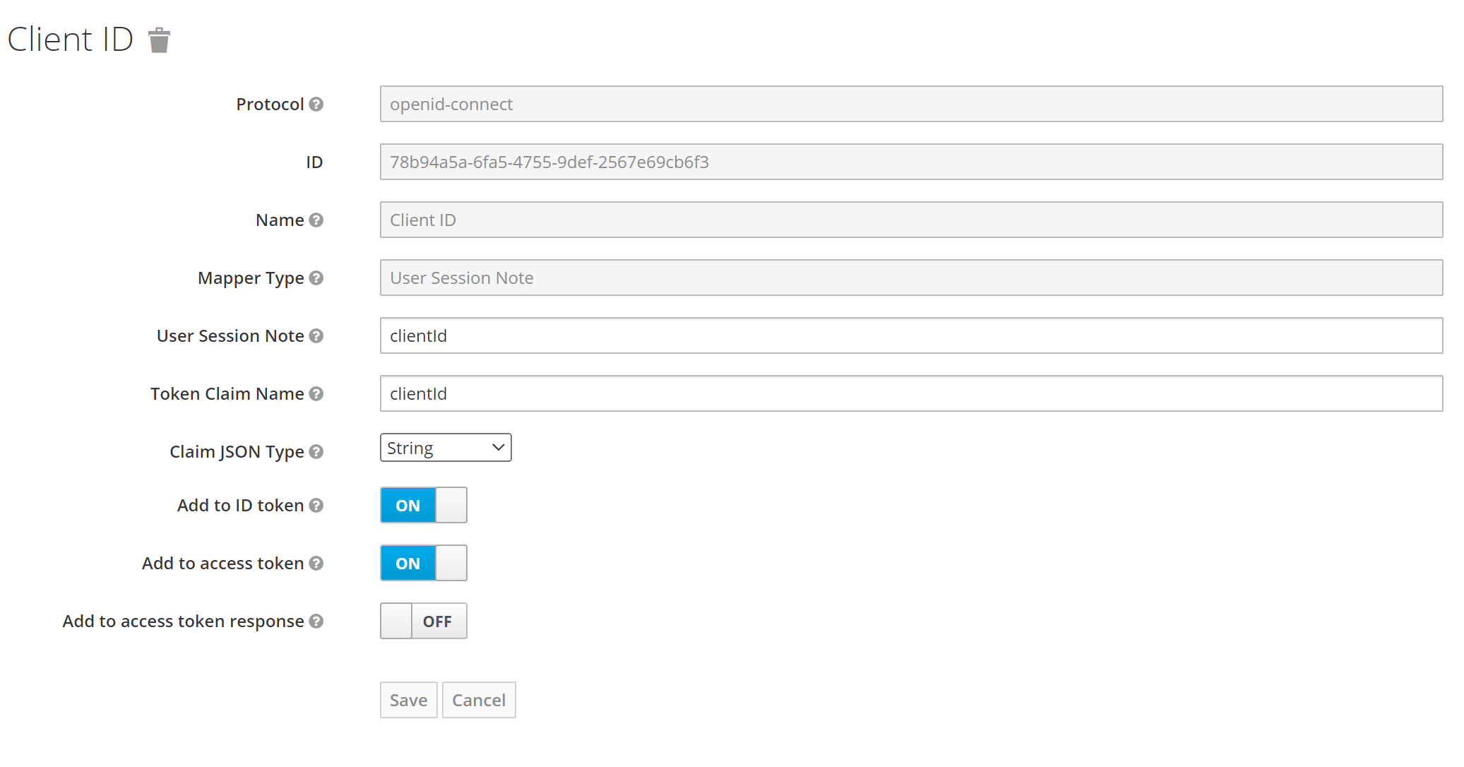1464x767 pixels.
Task: Click the Name field help icon
Action: pyautogui.click(x=318, y=220)
